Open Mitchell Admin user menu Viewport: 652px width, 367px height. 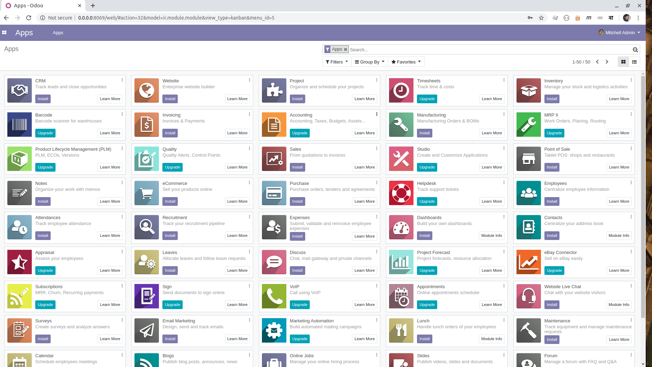(620, 32)
